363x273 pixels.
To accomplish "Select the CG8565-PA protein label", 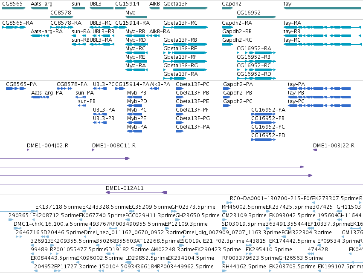I will coord(21,84).
